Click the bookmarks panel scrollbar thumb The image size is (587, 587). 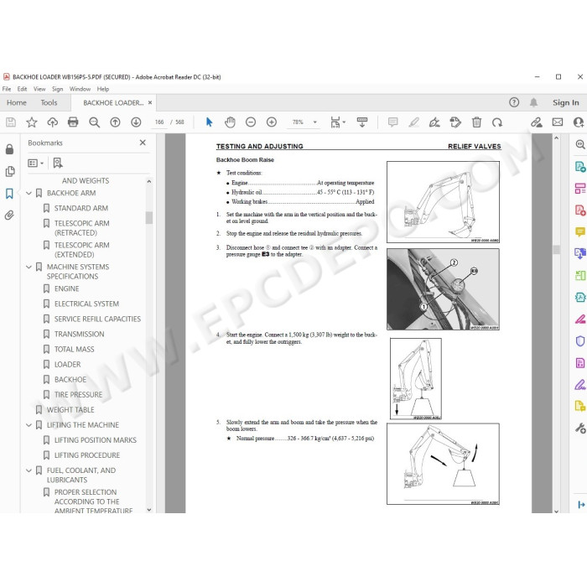tap(149, 217)
